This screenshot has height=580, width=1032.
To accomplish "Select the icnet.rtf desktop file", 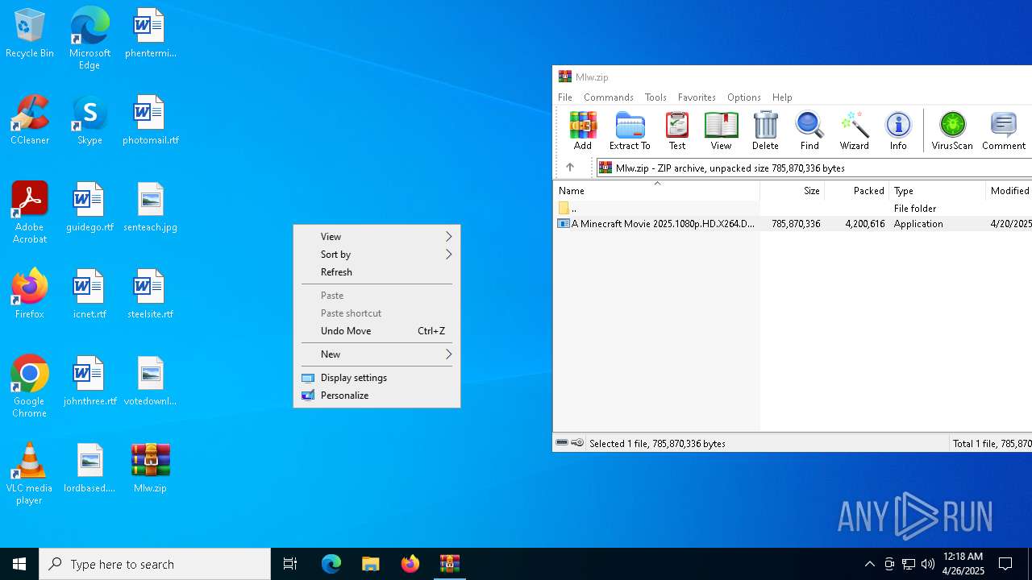I will tap(89, 294).
